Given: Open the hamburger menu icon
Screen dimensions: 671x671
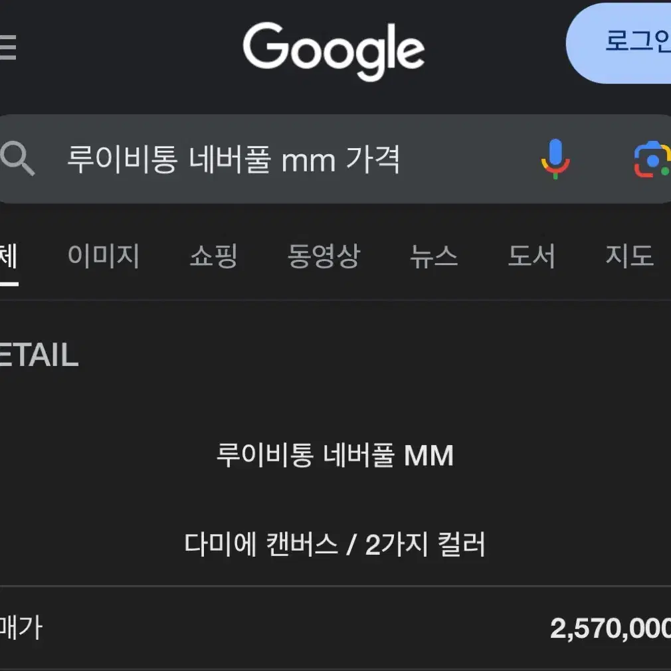Looking at the screenshot, I should (8, 47).
